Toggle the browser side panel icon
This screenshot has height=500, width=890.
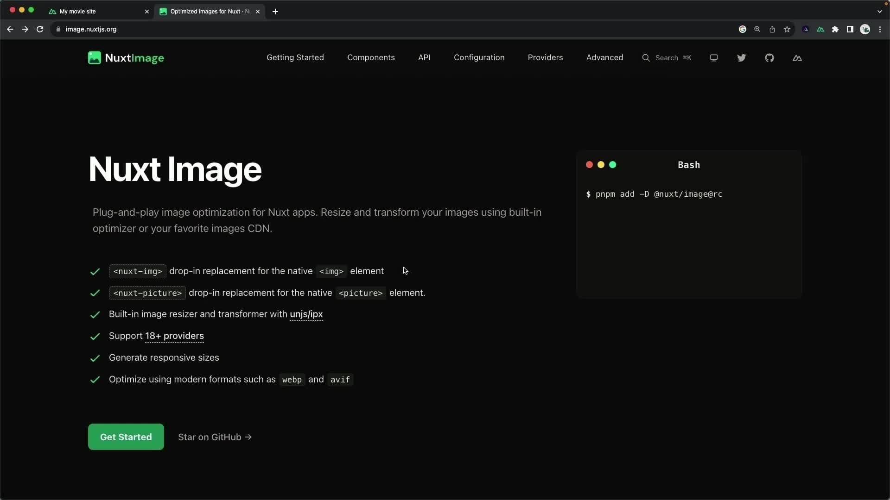pos(850,29)
